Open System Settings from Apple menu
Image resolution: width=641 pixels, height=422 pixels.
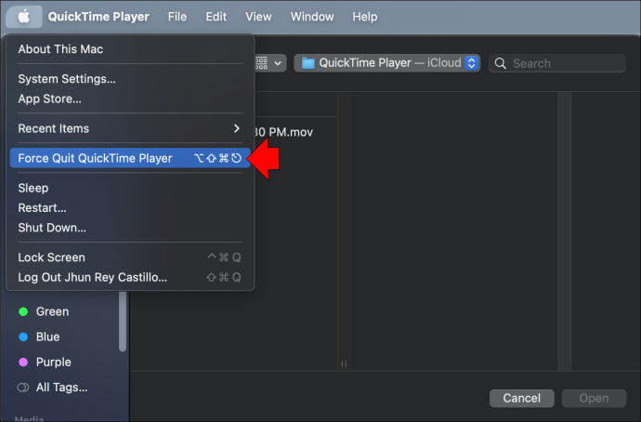(130, 79)
